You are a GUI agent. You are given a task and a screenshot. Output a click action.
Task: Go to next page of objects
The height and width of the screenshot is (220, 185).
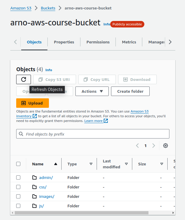(x=153, y=146)
